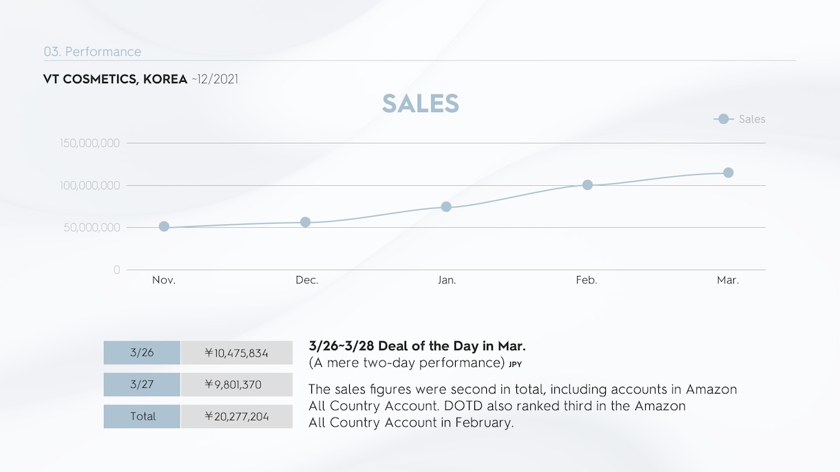Select the 'Dec.' month label
The width and height of the screenshot is (840, 472).
click(x=307, y=280)
